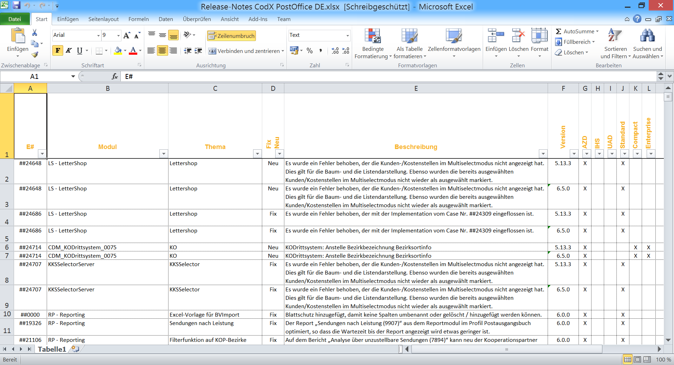Click decrease indent icon
Image resolution: width=674 pixels, height=365 pixels.
[x=188, y=51]
